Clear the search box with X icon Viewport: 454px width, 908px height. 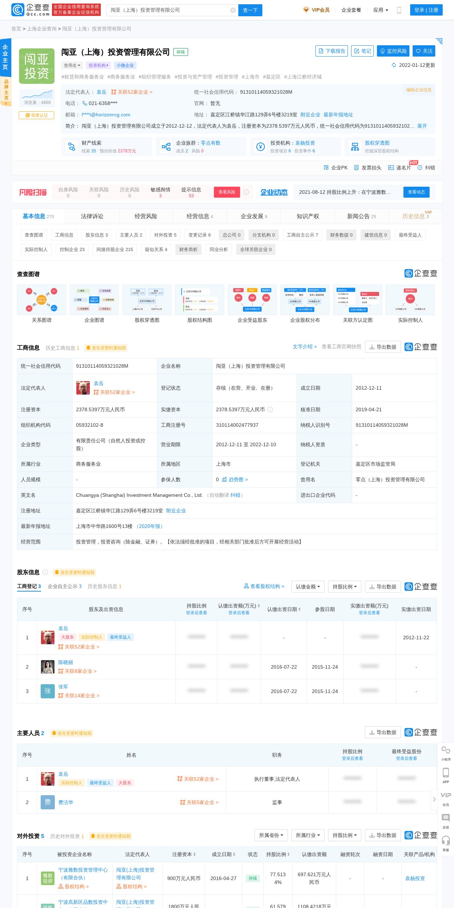pos(233,10)
